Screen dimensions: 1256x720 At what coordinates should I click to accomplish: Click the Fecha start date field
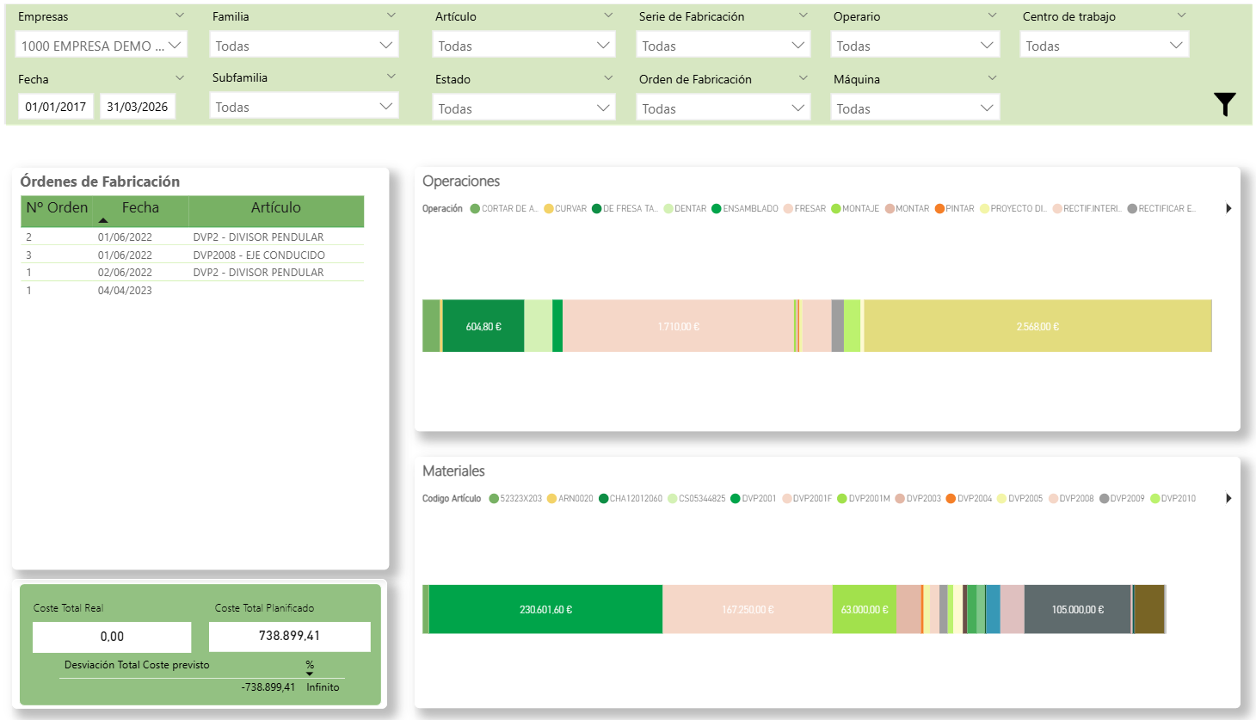coord(56,107)
